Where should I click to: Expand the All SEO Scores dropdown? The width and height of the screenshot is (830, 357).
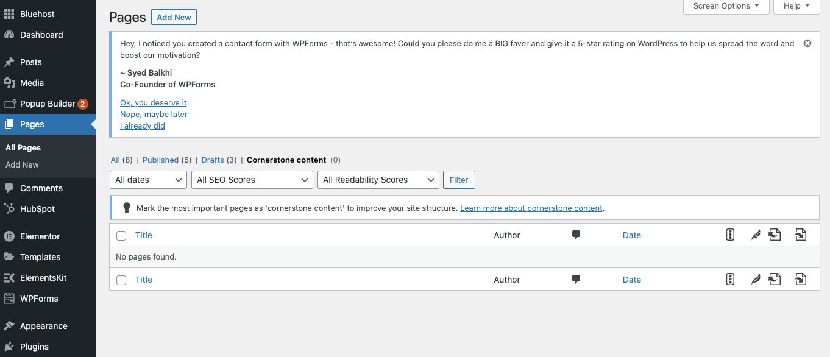point(252,180)
